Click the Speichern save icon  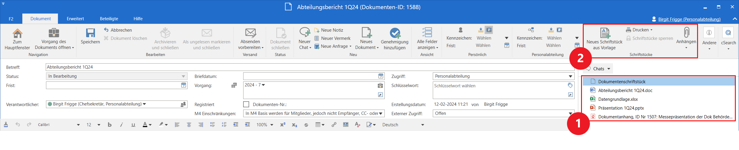[x=90, y=33]
